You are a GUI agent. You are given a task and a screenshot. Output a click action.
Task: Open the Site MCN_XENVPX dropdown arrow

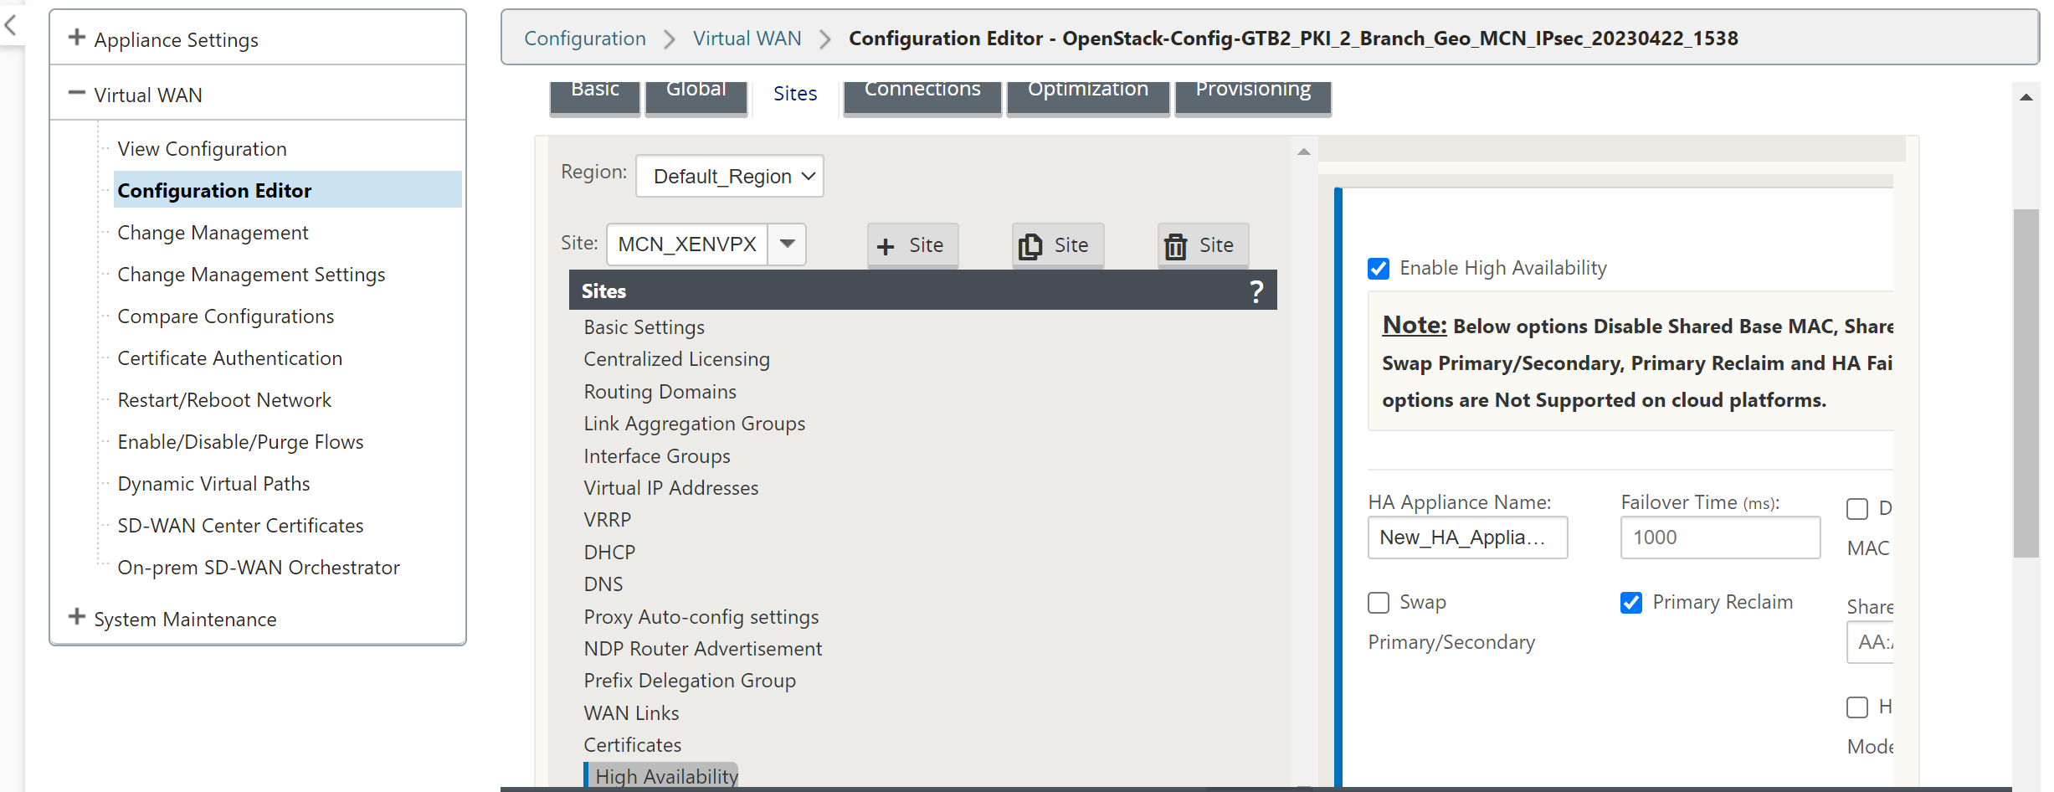click(x=787, y=244)
